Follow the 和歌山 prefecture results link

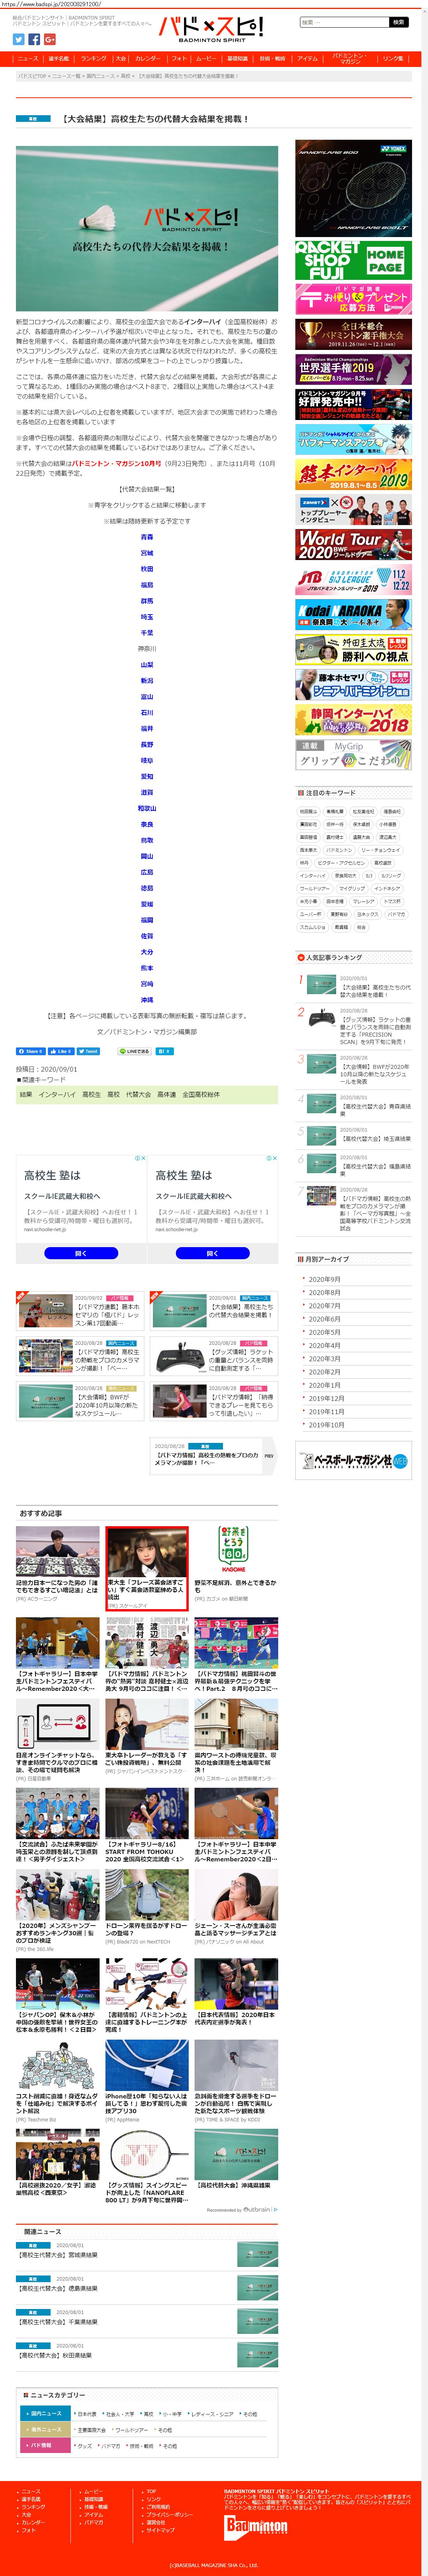click(147, 808)
